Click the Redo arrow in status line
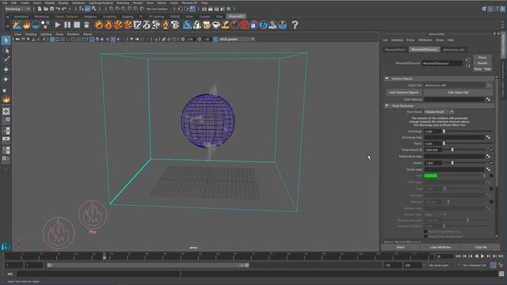This screenshot has height=285, width=507. (x=63, y=9)
